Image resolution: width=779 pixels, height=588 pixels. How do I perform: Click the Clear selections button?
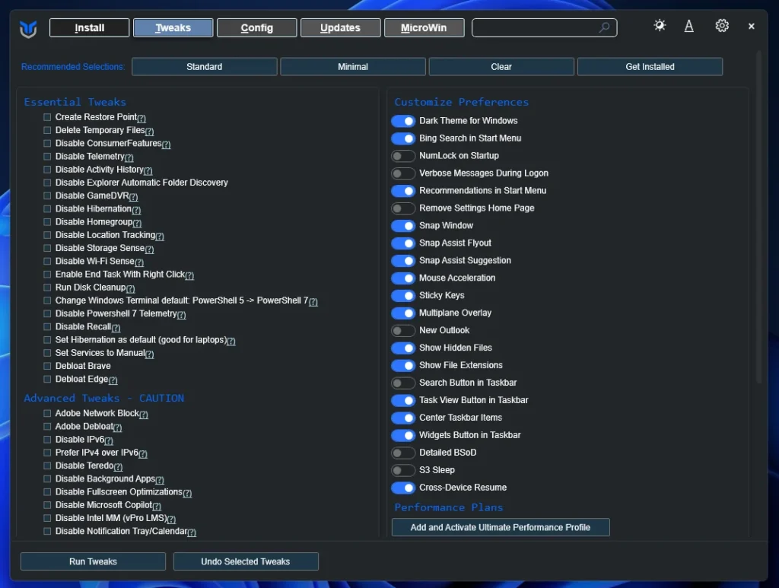501,66
